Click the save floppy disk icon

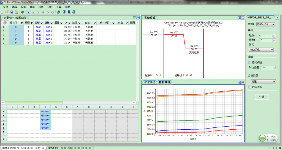pyautogui.click(x=12, y=12)
